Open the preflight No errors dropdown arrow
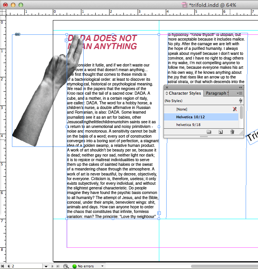 click(102, 266)
